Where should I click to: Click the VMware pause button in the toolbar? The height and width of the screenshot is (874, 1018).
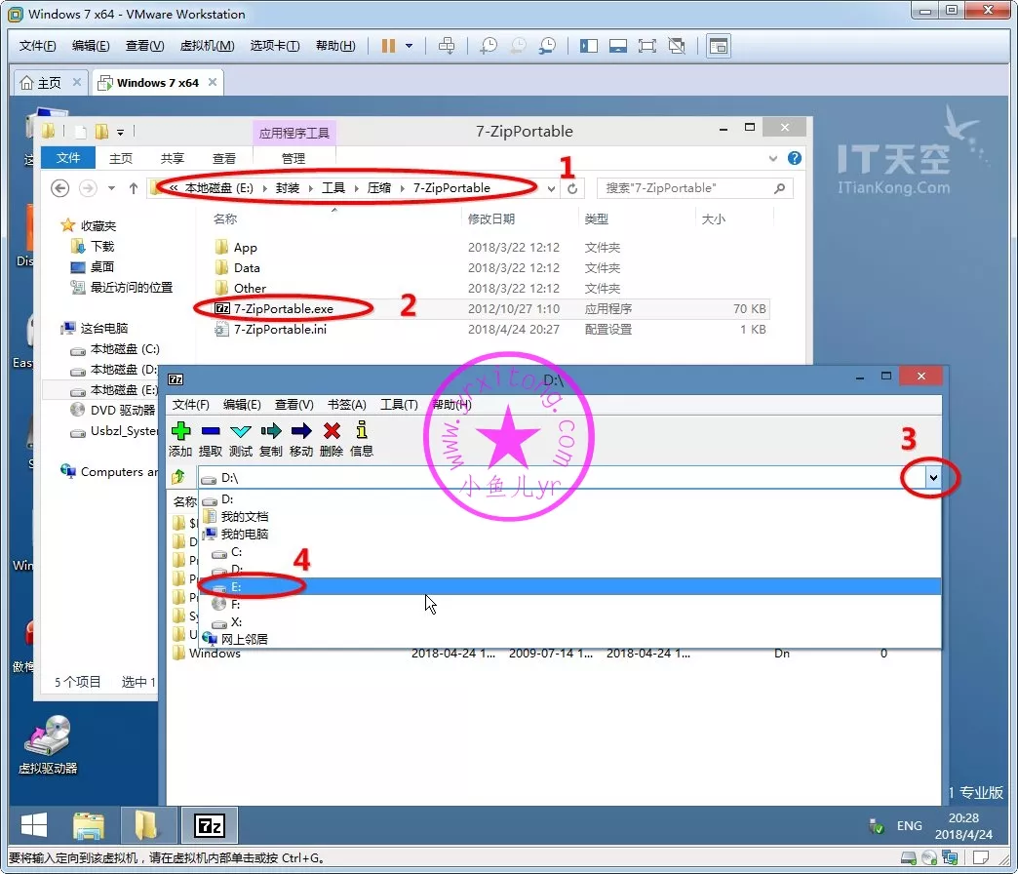(388, 46)
